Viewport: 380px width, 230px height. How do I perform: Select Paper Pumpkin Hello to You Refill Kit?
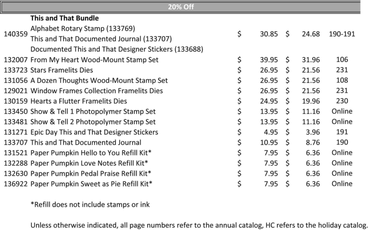pos(91,153)
